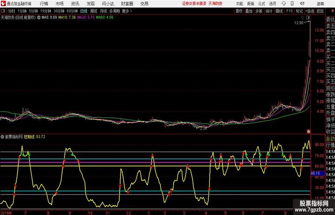Click the 通达信 app logo icon
The height and width of the screenshot is (215, 335).
click(3, 4)
